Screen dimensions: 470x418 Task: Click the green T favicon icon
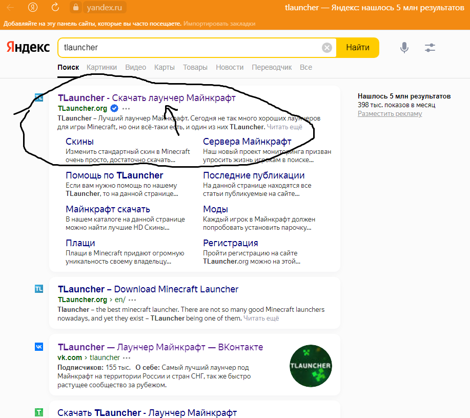(39, 412)
